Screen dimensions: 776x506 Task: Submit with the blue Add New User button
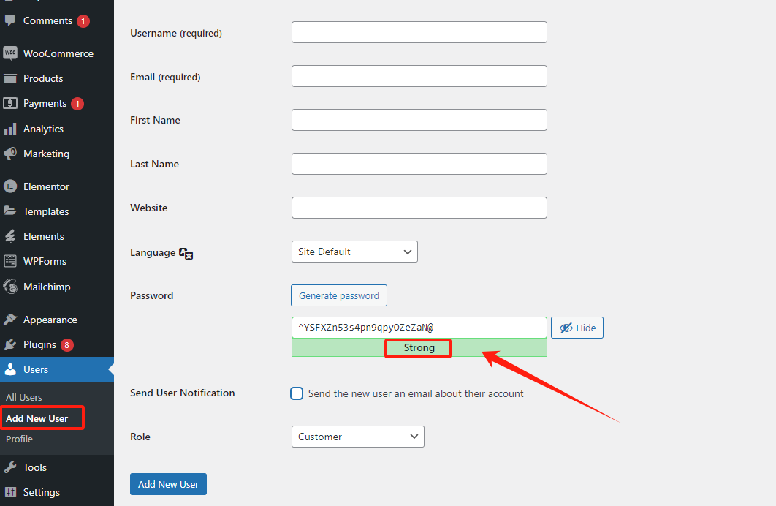point(168,484)
